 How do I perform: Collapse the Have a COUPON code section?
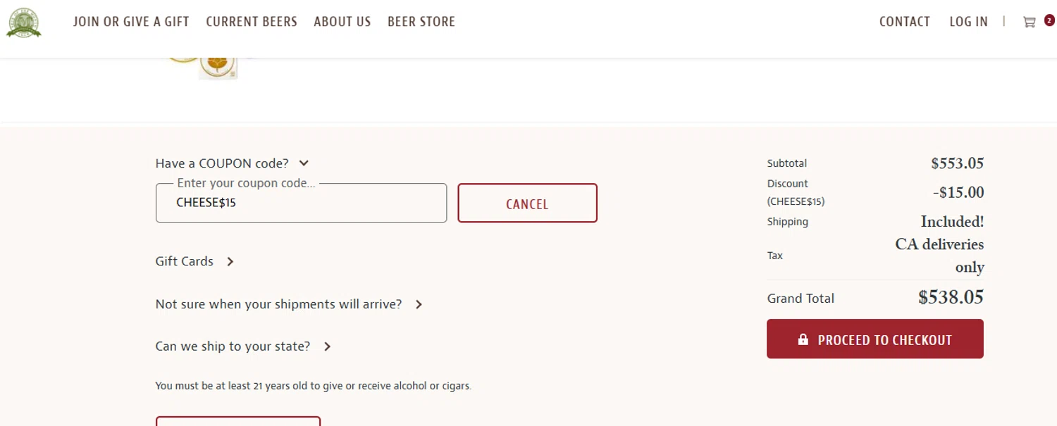coord(304,163)
